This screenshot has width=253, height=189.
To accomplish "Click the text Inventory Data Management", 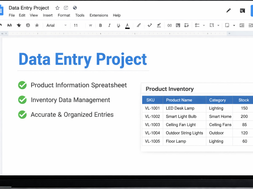I will pyautogui.click(x=70, y=100).
